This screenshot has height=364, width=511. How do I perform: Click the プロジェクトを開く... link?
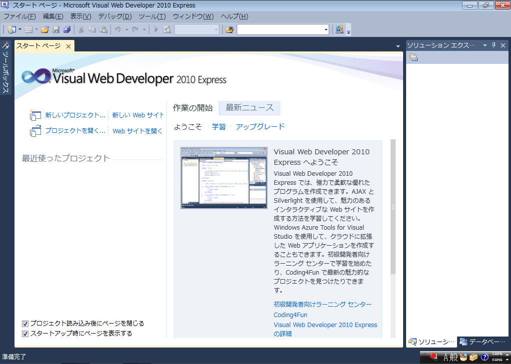[75, 131]
